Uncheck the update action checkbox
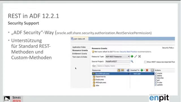 [x=156, y=85]
